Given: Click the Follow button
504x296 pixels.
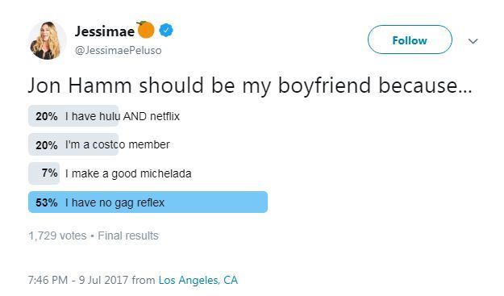Looking at the screenshot, I should (x=410, y=40).
